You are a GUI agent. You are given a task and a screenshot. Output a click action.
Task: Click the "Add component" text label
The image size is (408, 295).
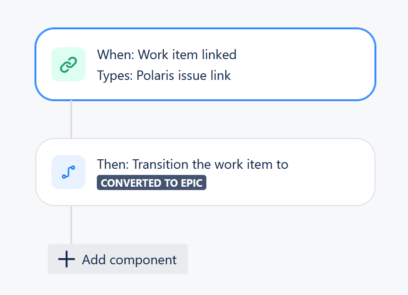[129, 260]
